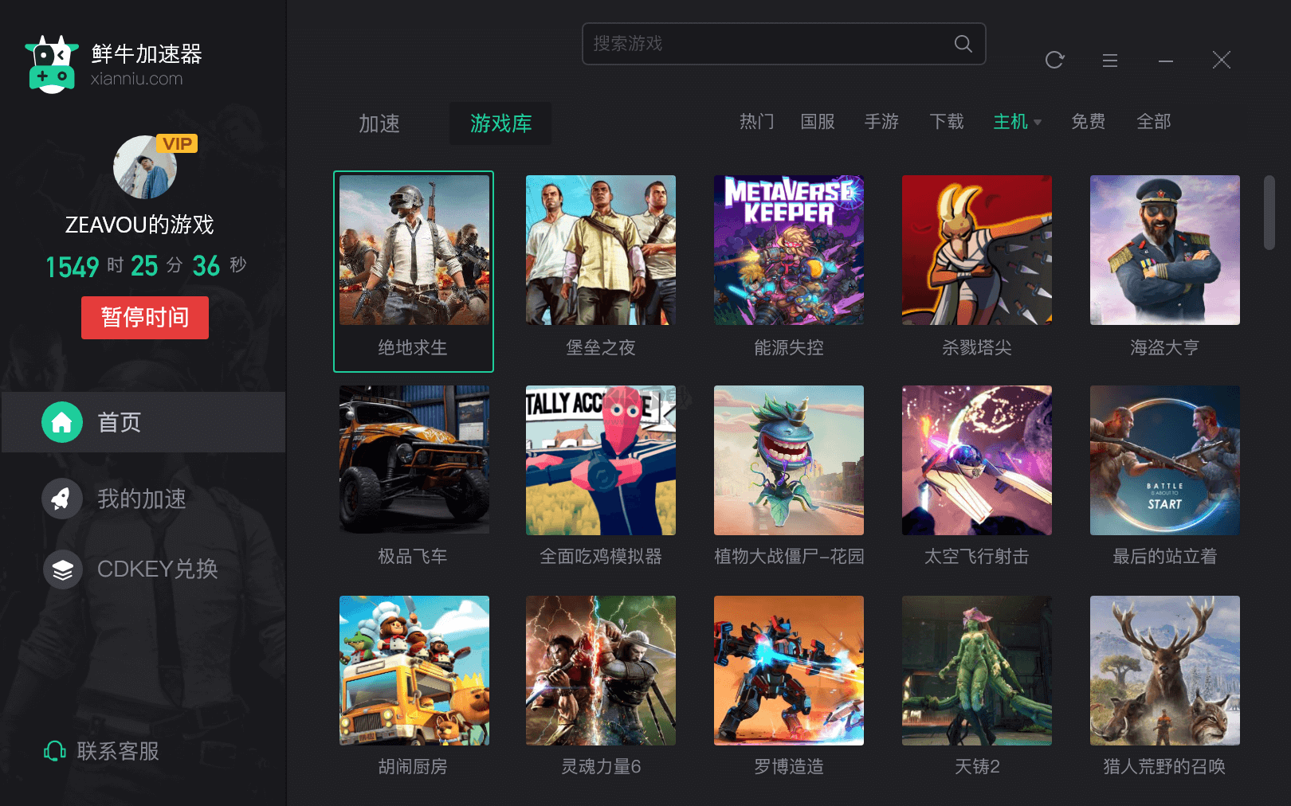Open the user profile avatar
The width and height of the screenshot is (1291, 806).
point(144,167)
